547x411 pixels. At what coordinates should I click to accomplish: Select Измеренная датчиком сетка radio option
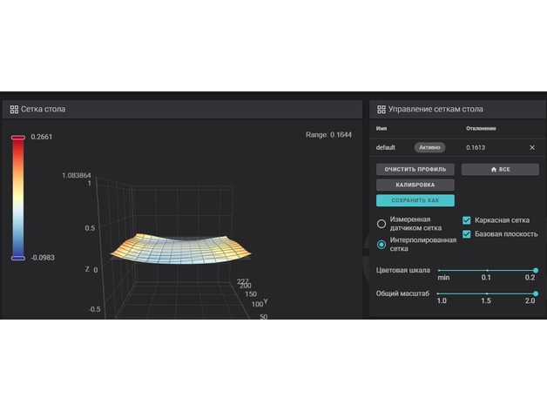point(382,224)
